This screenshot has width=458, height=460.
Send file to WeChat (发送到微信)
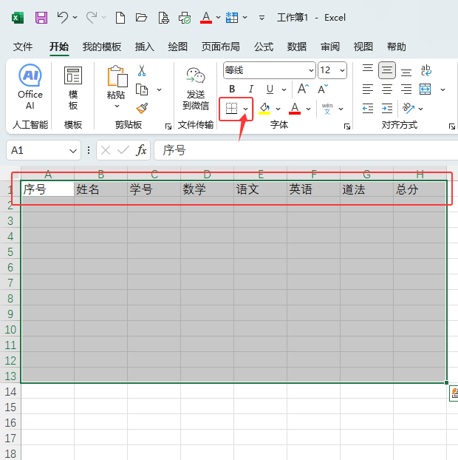tap(196, 89)
